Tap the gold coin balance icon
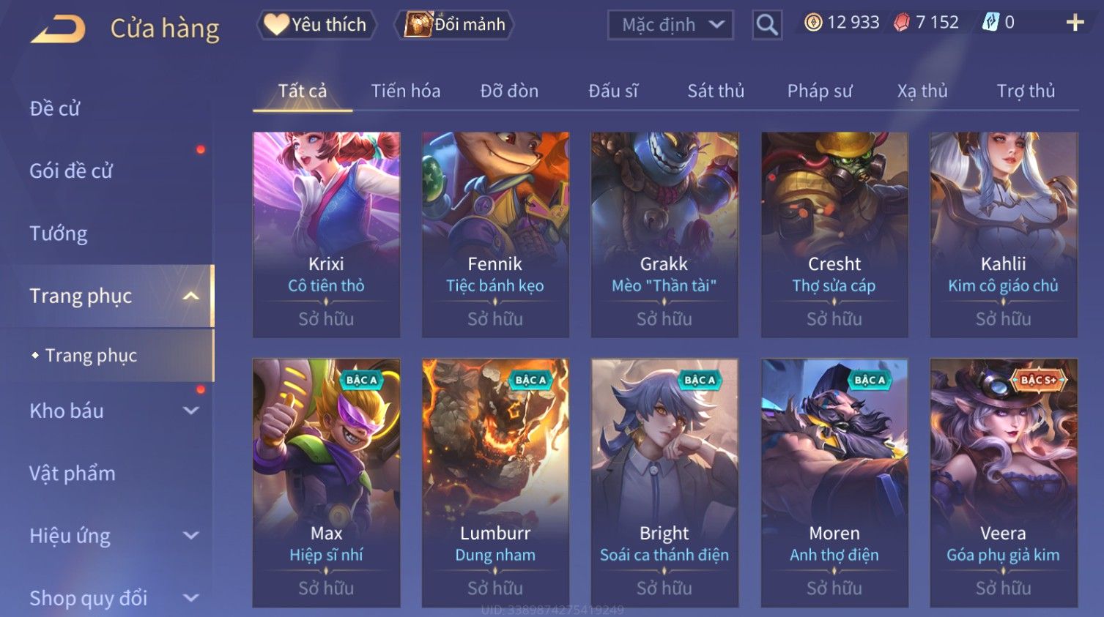Screen dimensions: 1104x617 pyautogui.click(x=813, y=23)
